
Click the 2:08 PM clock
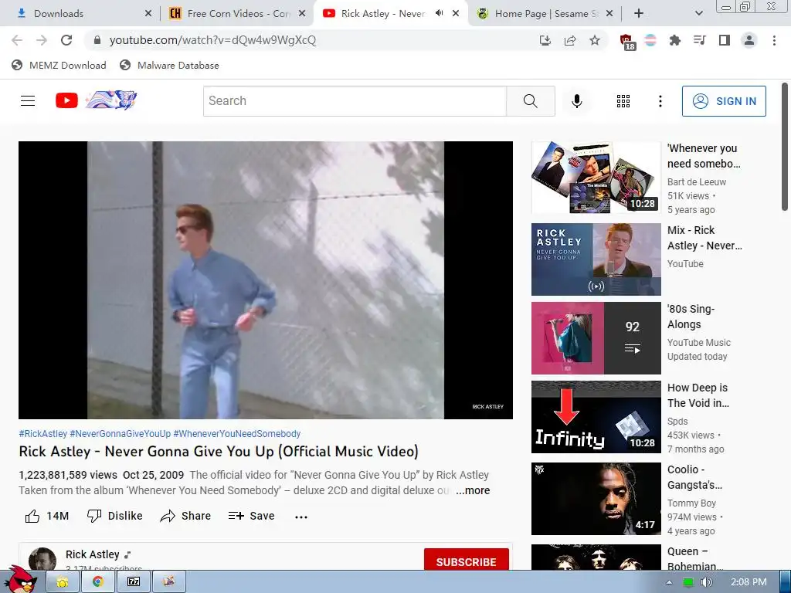pos(749,582)
